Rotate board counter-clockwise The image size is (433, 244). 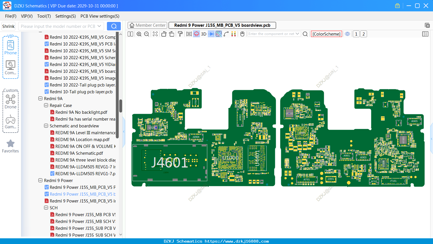[164, 34]
